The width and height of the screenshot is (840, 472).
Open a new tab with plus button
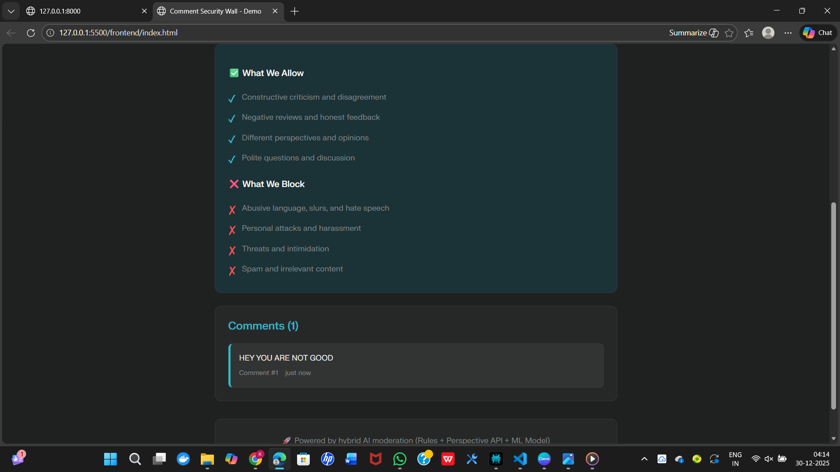(x=294, y=11)
